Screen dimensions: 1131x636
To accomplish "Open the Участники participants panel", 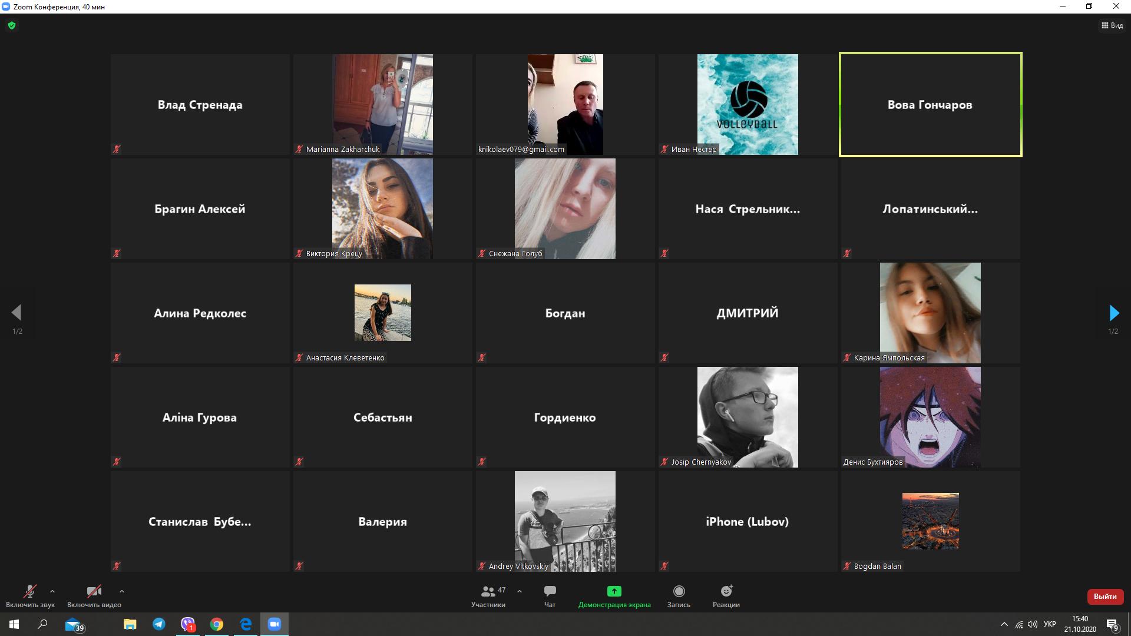I will [488, 596].
